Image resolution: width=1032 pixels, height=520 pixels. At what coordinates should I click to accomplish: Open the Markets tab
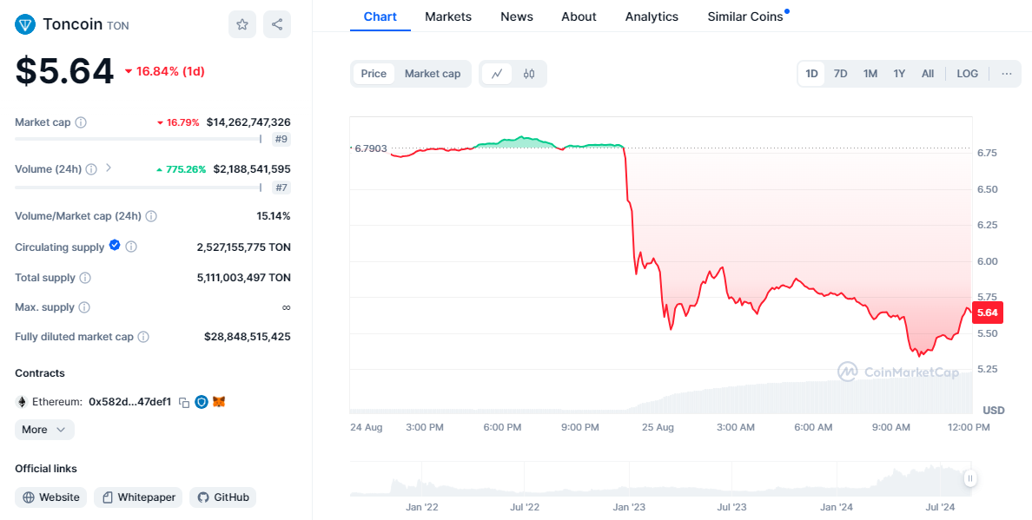448,16
